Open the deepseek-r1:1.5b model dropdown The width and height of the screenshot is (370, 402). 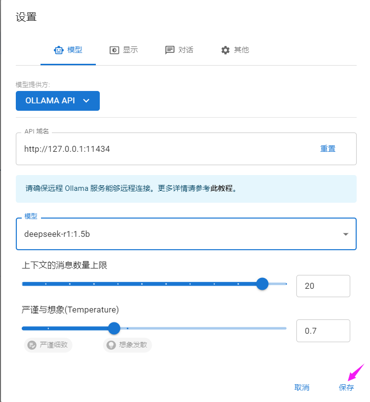(186, 234)
